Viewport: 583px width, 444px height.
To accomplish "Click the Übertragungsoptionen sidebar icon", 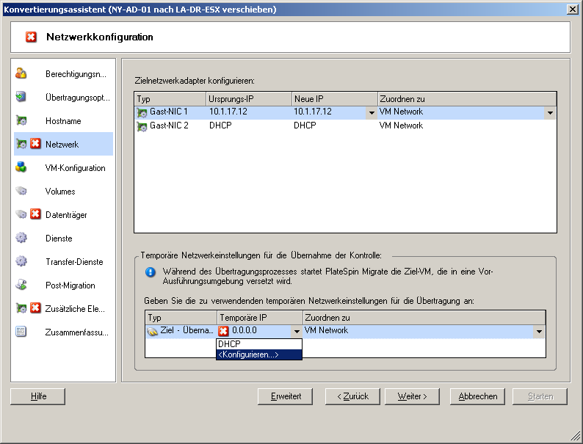I will [x=21, y=97].
